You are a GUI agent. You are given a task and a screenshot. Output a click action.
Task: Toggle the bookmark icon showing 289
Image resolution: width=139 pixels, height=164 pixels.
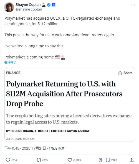(108, 160)
